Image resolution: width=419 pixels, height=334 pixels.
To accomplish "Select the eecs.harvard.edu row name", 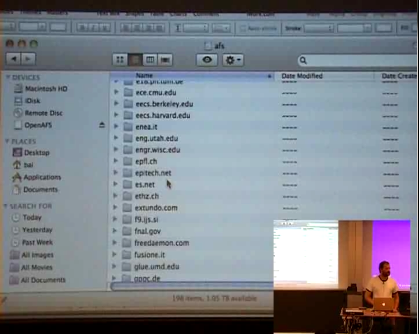I will coord(163,115).
